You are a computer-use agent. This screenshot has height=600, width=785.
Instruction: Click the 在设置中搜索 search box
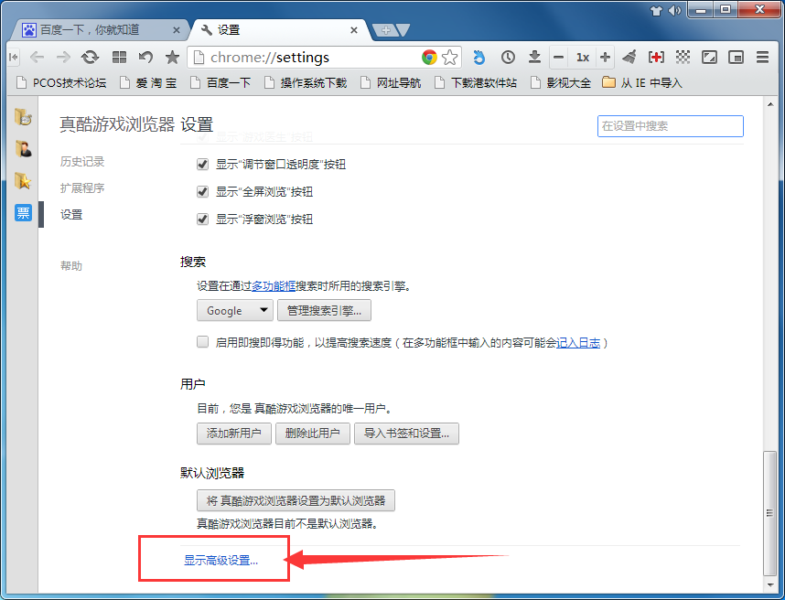[x=670, y=126]
